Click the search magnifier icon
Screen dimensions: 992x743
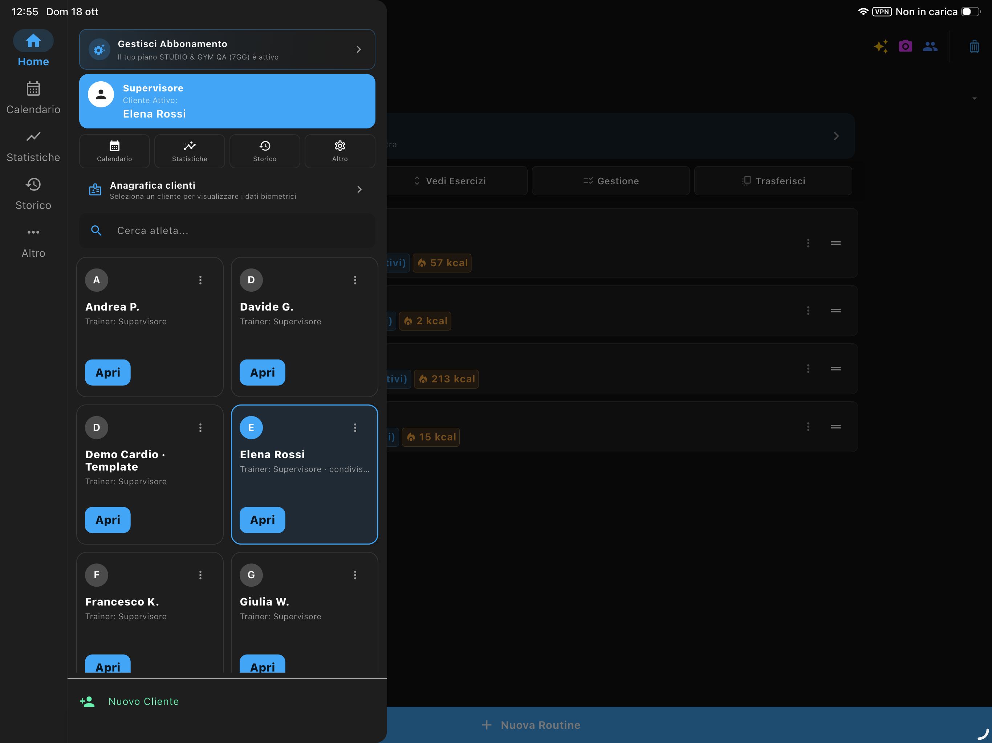pos(96,231)
